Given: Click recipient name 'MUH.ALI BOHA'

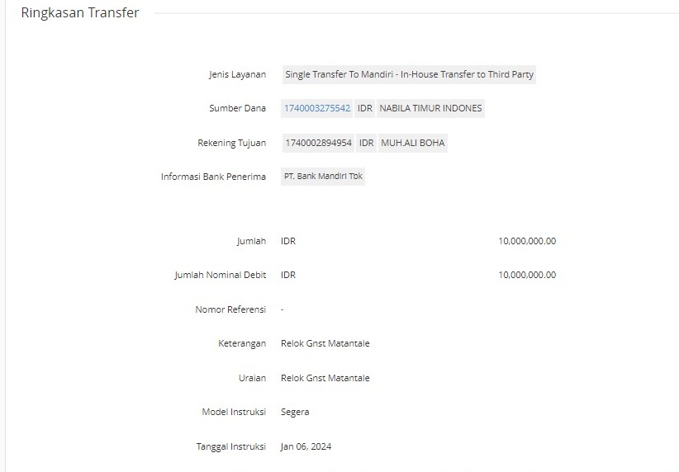Looking at the screenshot, I should 413,143.
